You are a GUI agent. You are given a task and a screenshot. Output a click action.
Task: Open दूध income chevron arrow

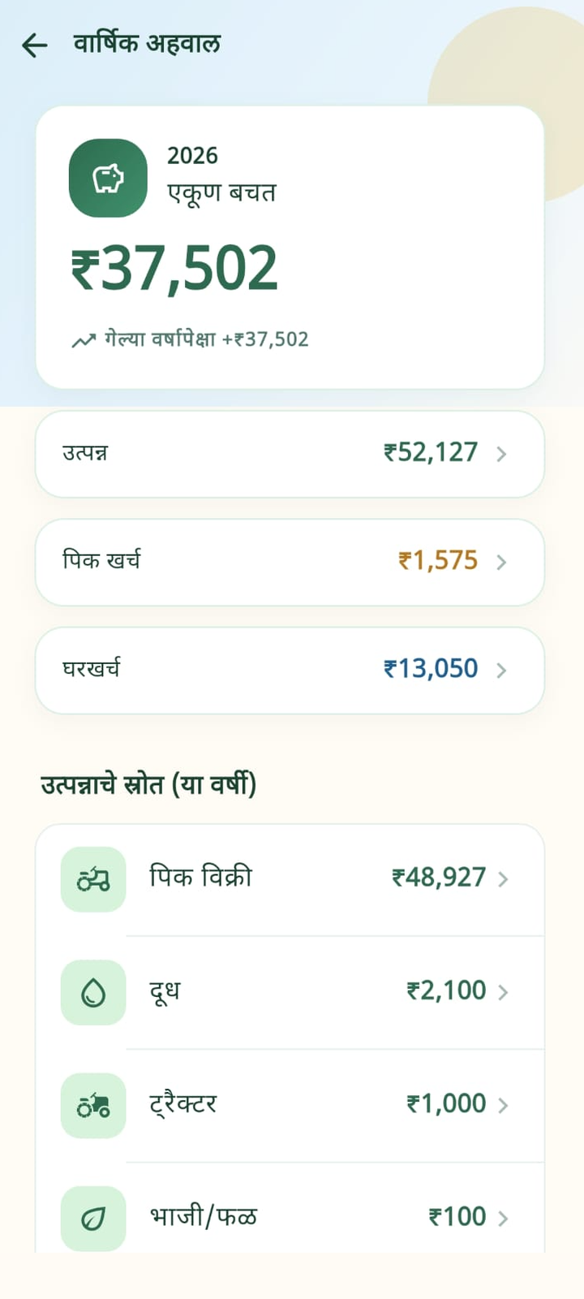(x=503, y=992)
